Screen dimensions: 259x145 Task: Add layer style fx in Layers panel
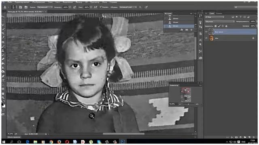tap(232, 137)
